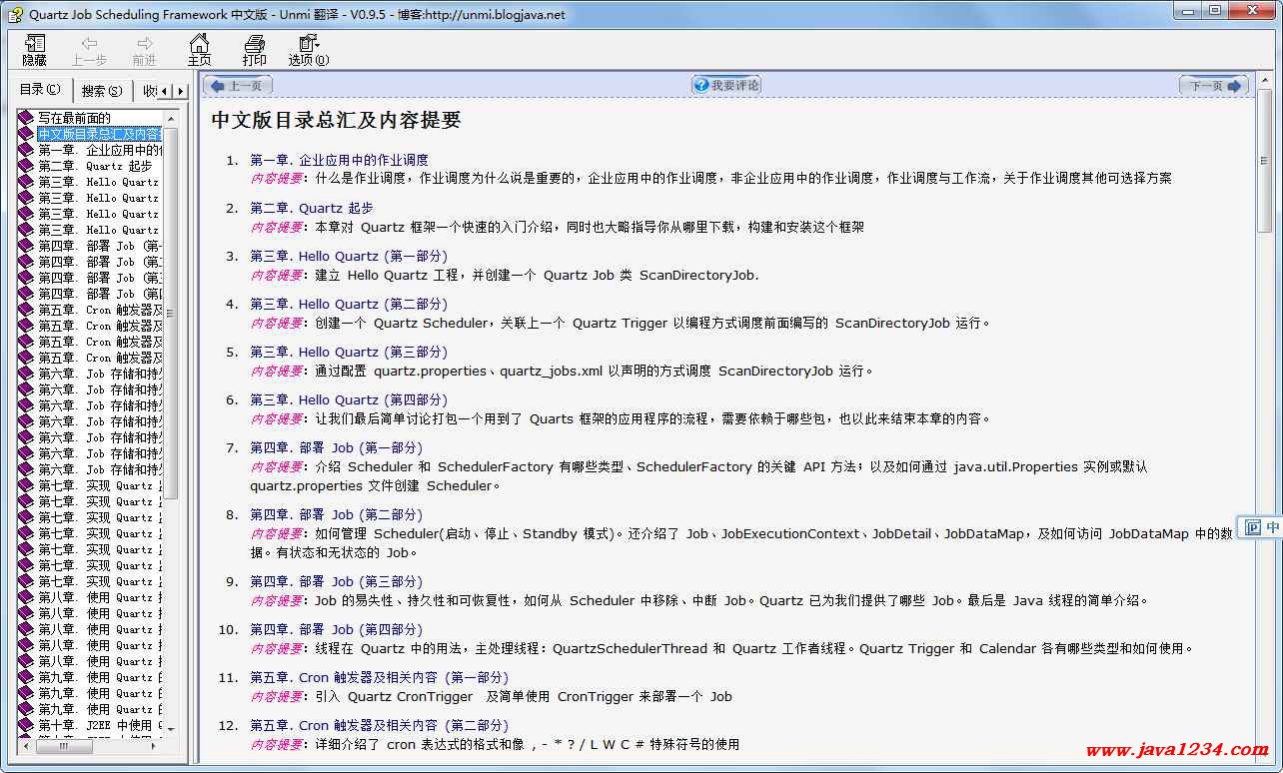Click the main page vertical scrollbar thumb

point(1264,162)
